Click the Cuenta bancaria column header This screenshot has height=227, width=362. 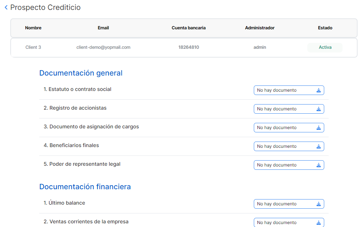pyautogui.click(x=189, y=28)
